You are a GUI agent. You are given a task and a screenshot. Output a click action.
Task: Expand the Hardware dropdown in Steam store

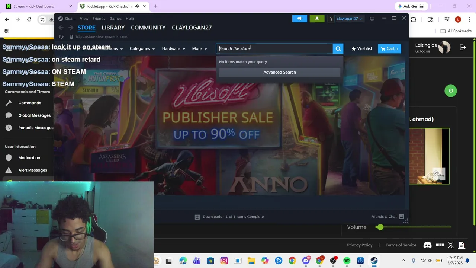coord(173,48)
